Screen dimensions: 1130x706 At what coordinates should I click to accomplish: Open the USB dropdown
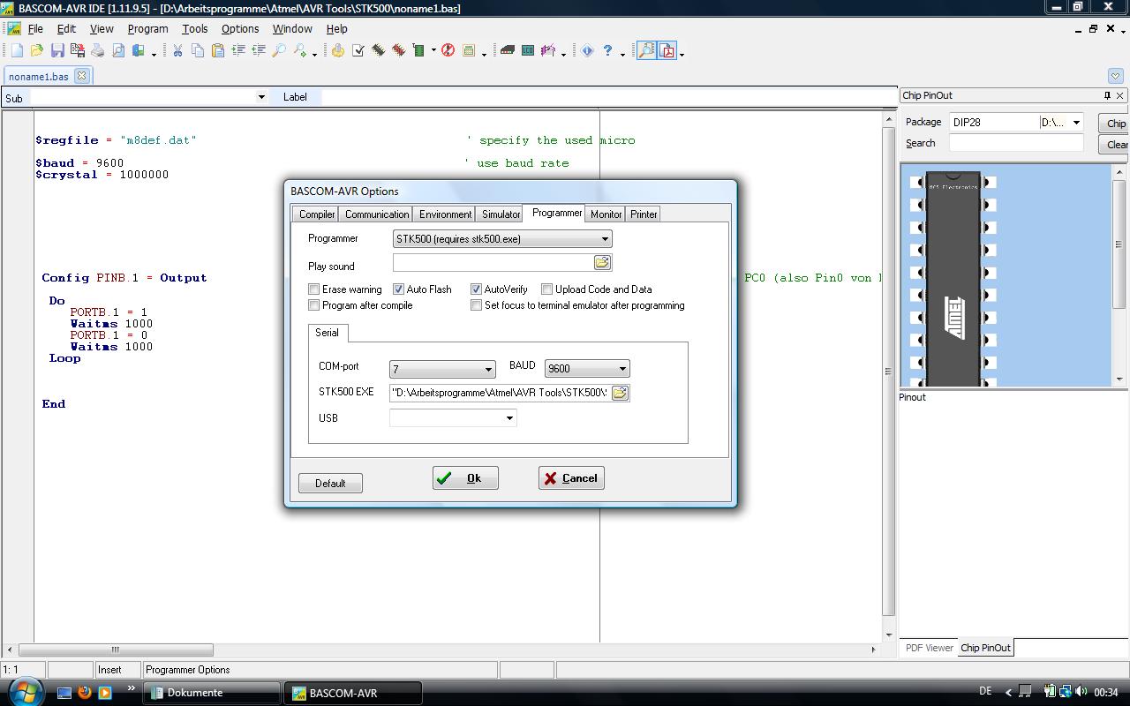click(x=509, y=418)
